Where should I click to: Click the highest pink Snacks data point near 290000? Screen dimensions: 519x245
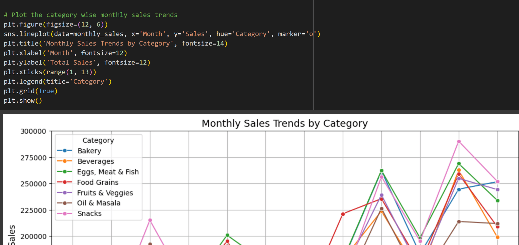click(459, 142)
